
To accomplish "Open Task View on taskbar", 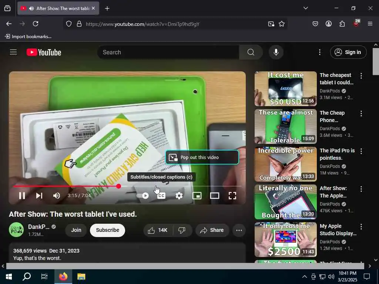I will coord(44,276).
